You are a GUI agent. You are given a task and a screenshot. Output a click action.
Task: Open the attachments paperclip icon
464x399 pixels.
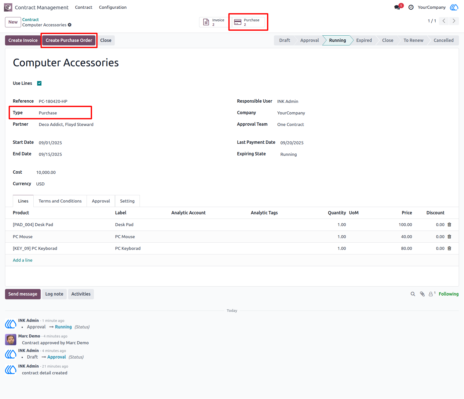[x=422, y=294]
